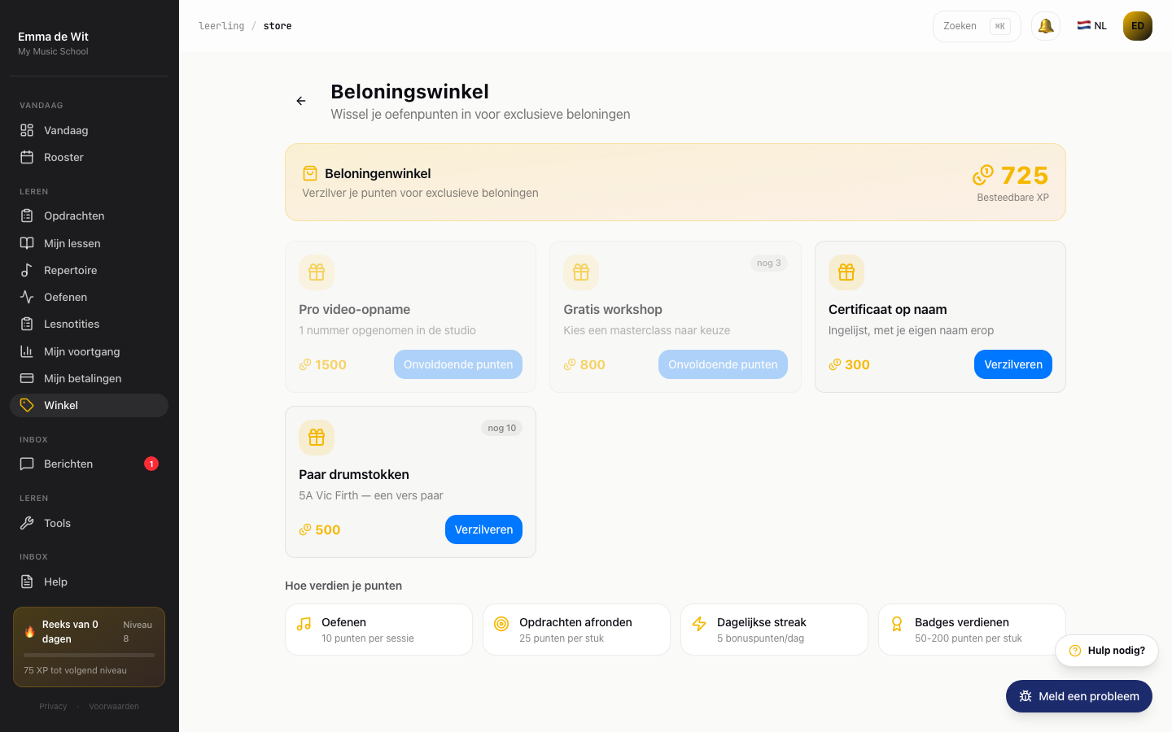
Task: Click the coins icon beside 725
Action: tap(983, 175)
